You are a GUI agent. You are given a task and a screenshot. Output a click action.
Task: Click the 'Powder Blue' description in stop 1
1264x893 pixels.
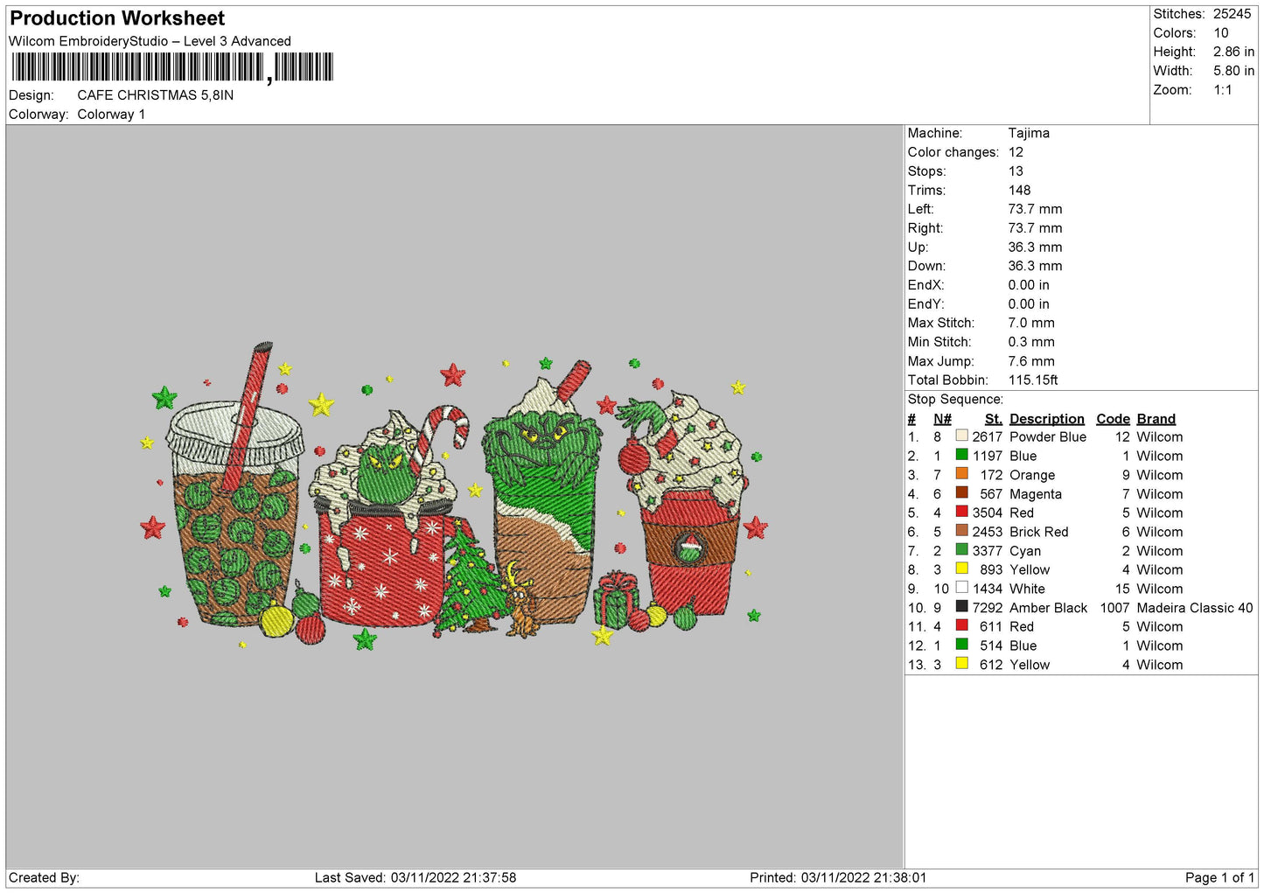pyautogui.click(x=1048, y=436)
